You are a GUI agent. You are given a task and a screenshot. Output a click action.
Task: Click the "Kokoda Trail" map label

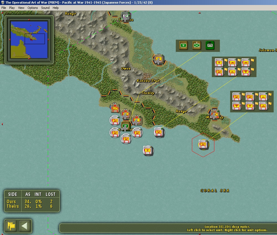pos(148,81)
